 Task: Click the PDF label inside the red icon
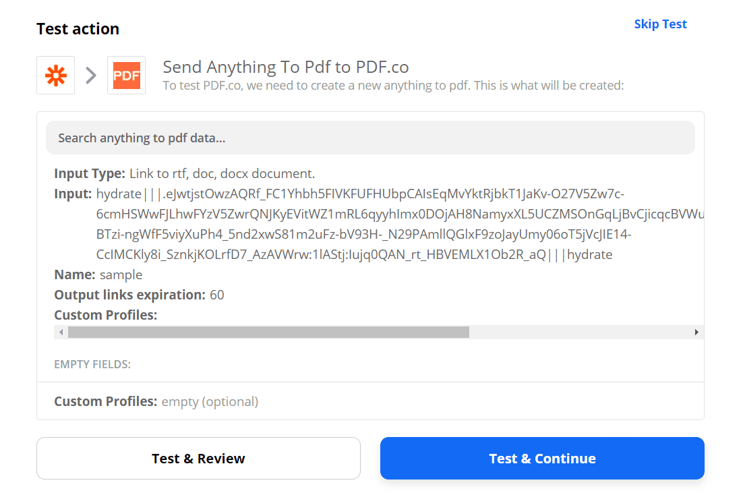[126, 75]
